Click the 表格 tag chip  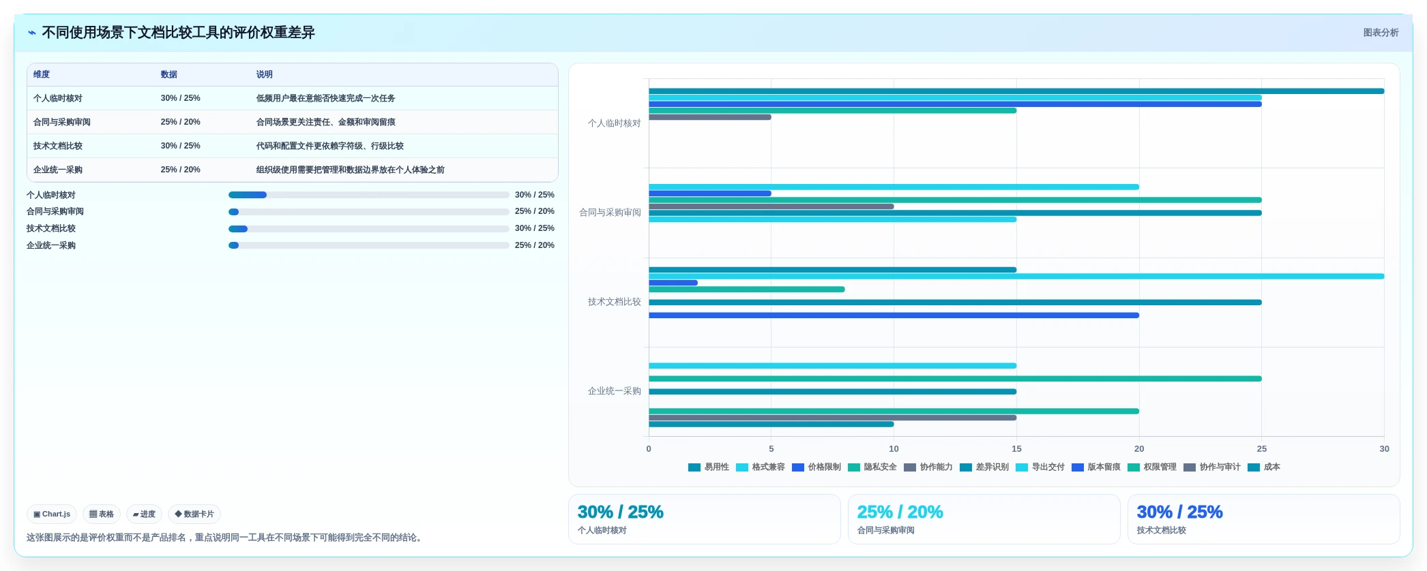tap(102, 514)
